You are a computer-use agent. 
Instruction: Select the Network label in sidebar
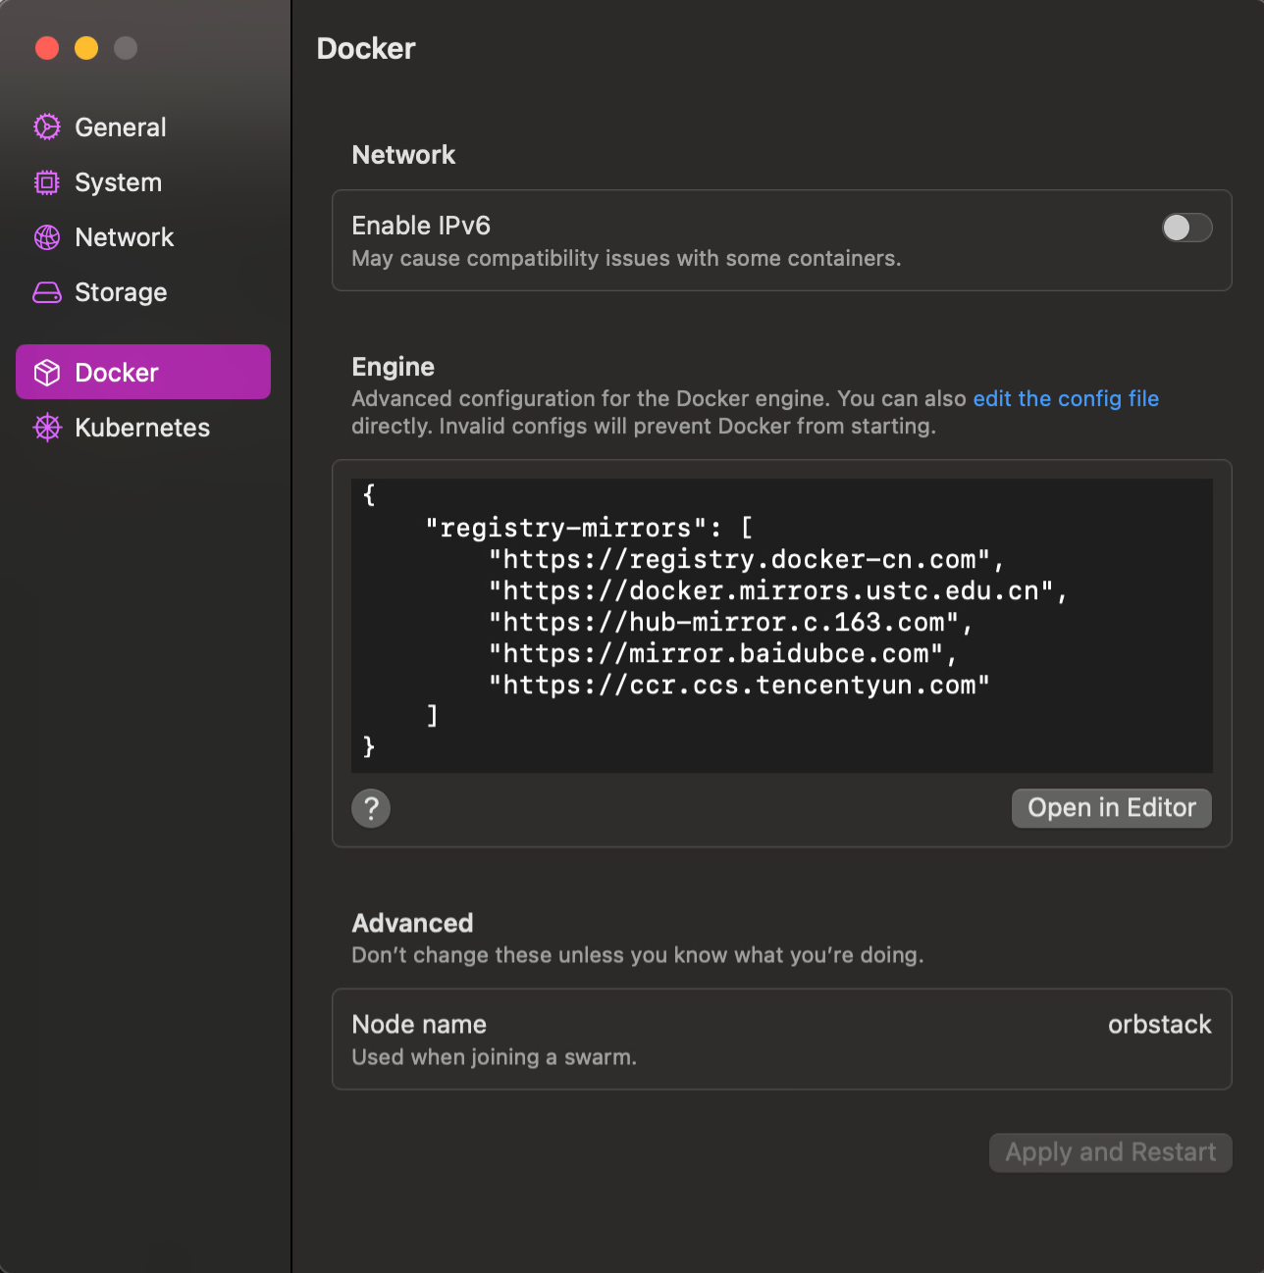[125, 237]
